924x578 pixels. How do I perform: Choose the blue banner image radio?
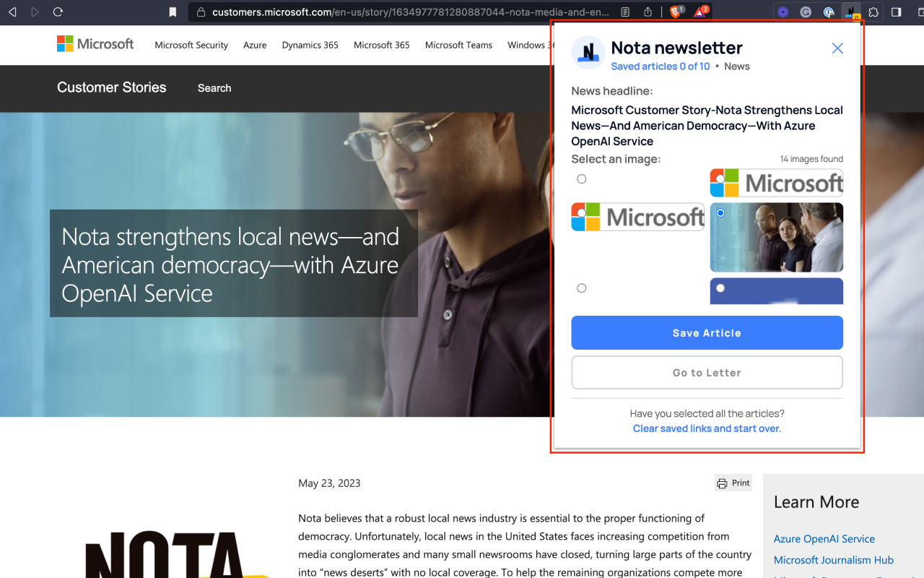tap(720, 288)
